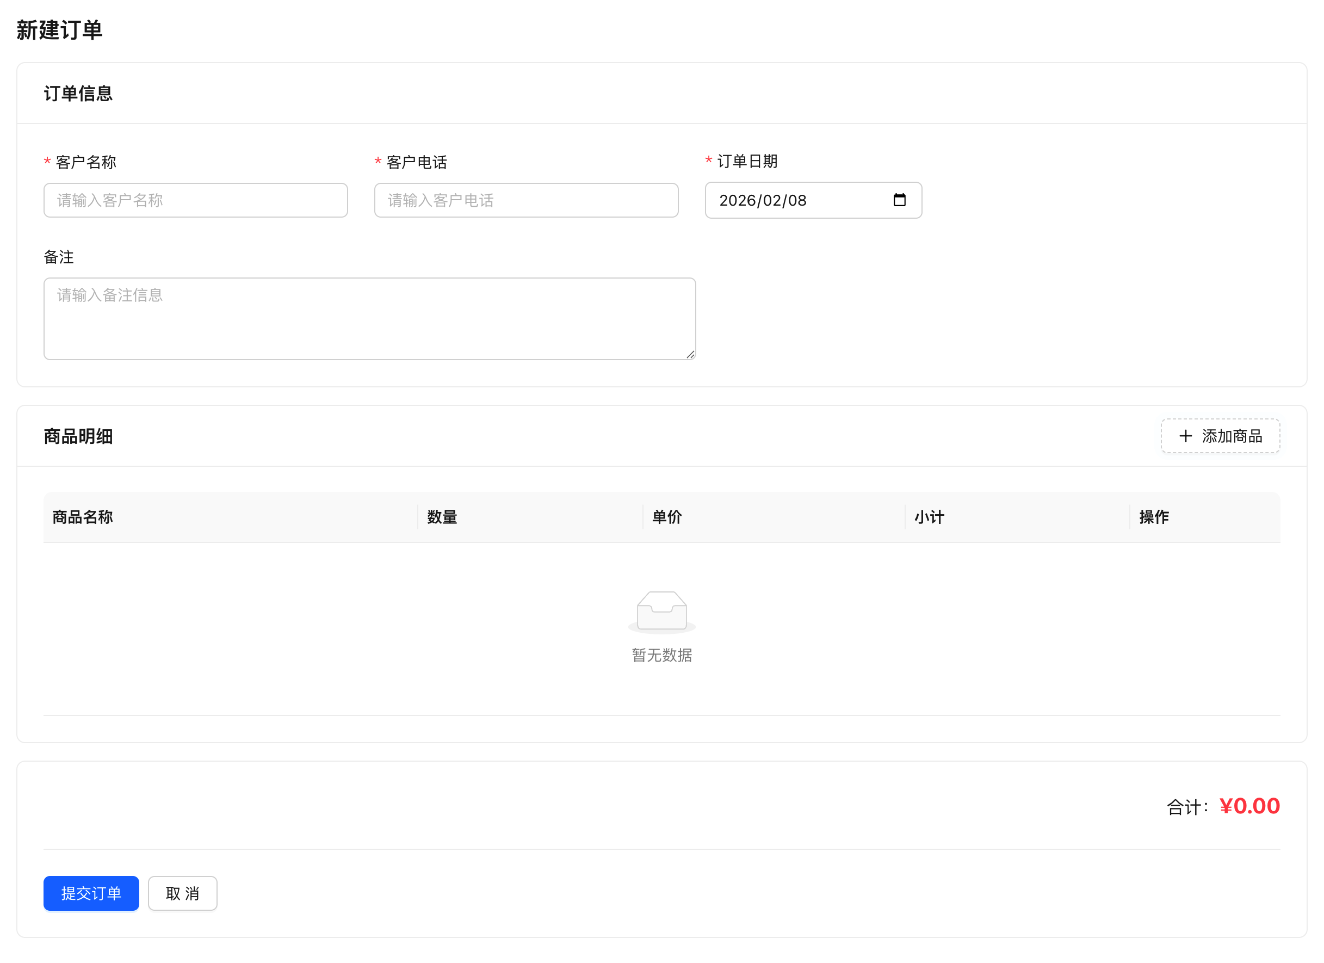Click inside the 备注 text area
This screenshot has height=963, width=1324.
pos(369,319)
